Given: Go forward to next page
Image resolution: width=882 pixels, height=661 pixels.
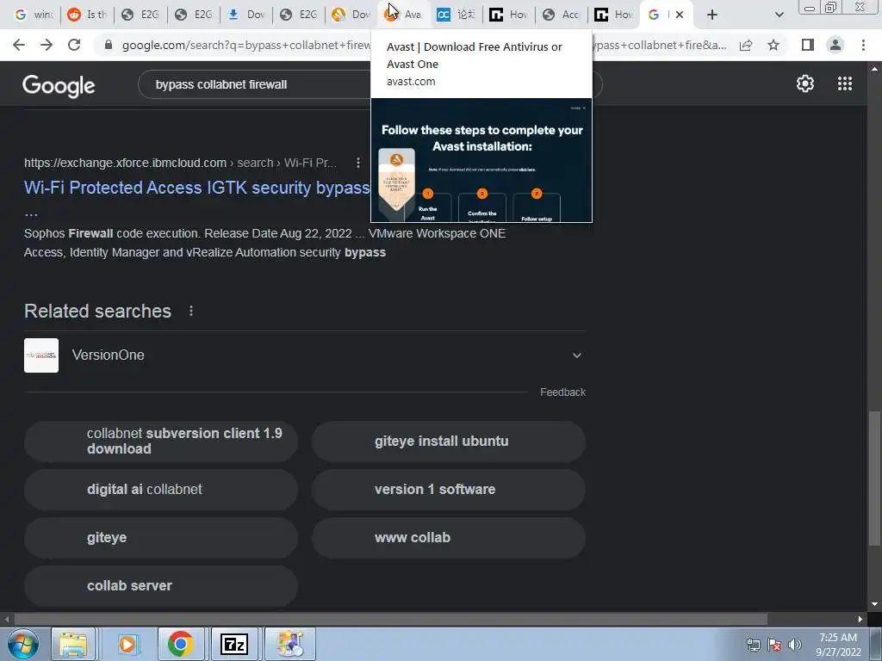Looking at the screenshot, I should pos(47,45).
